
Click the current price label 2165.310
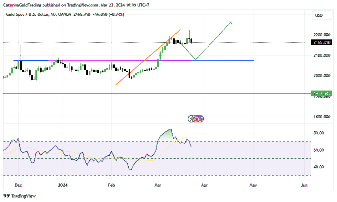(x=322, y=42)
